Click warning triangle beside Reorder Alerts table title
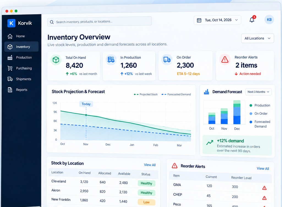Viewport: 282px width, 207px height. click(x=175, y=166)
